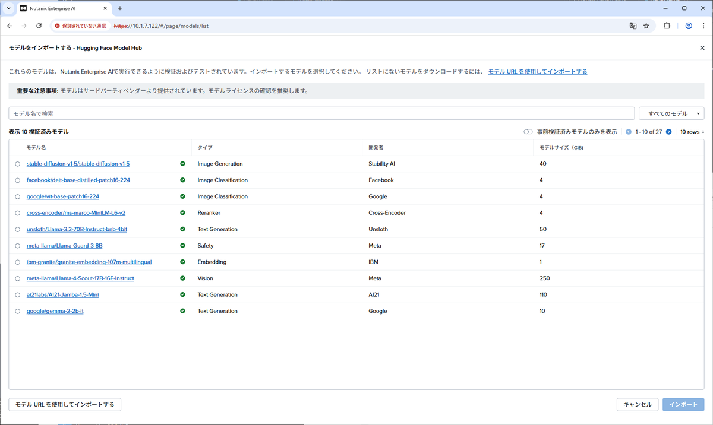Click the translate page icon in address bar
The image size is (713, 425).
tap(633, 26)
